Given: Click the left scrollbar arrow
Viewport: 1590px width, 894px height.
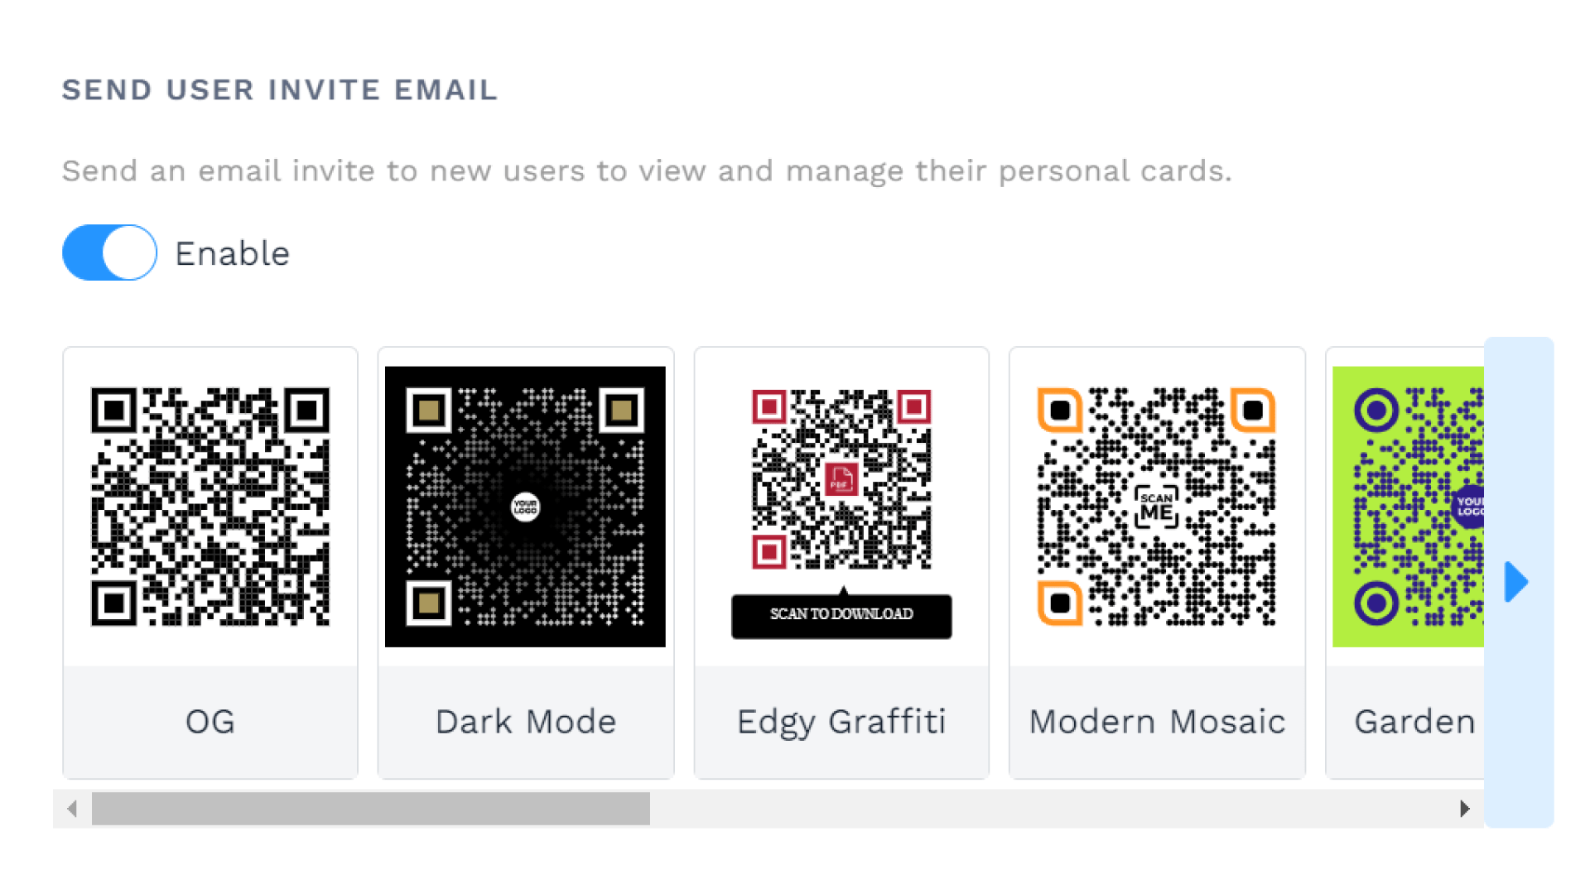Looking at the screenshot, I should pyautogui.click(x=71, y=810).
